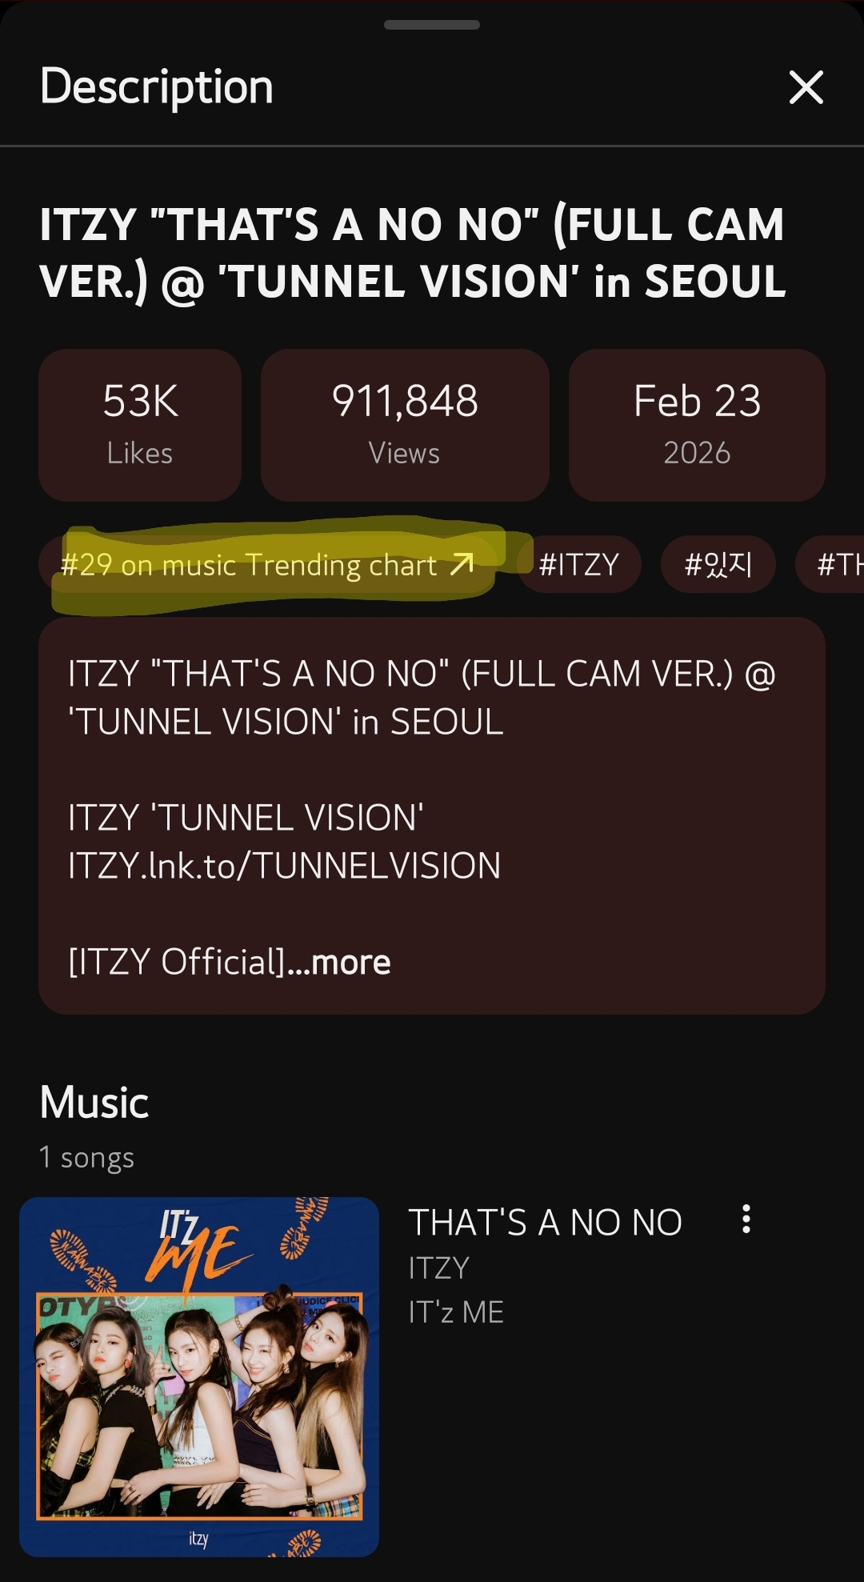The height and width of the screenshot is (1582, 864).
Task: Open the music Trending chart arrow icon
Action: point(459,565)
